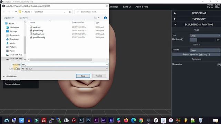This screenshot has width=221, height=124.
Task: Adjust the Radius (-X) slider
Action: [x=202, y=40]
